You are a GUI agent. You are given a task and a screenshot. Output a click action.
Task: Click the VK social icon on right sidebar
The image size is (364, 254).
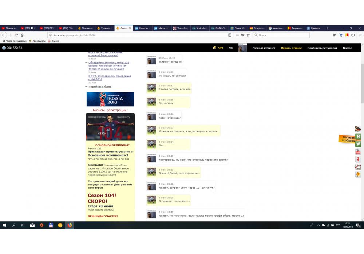(x=358, y=136)
